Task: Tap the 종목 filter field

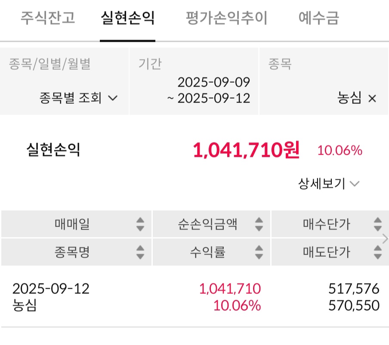Action: [x=323, y=82]
